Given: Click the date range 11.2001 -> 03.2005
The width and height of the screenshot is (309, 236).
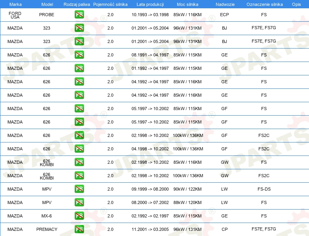Looking at the screenshot, I should [150, 229].
